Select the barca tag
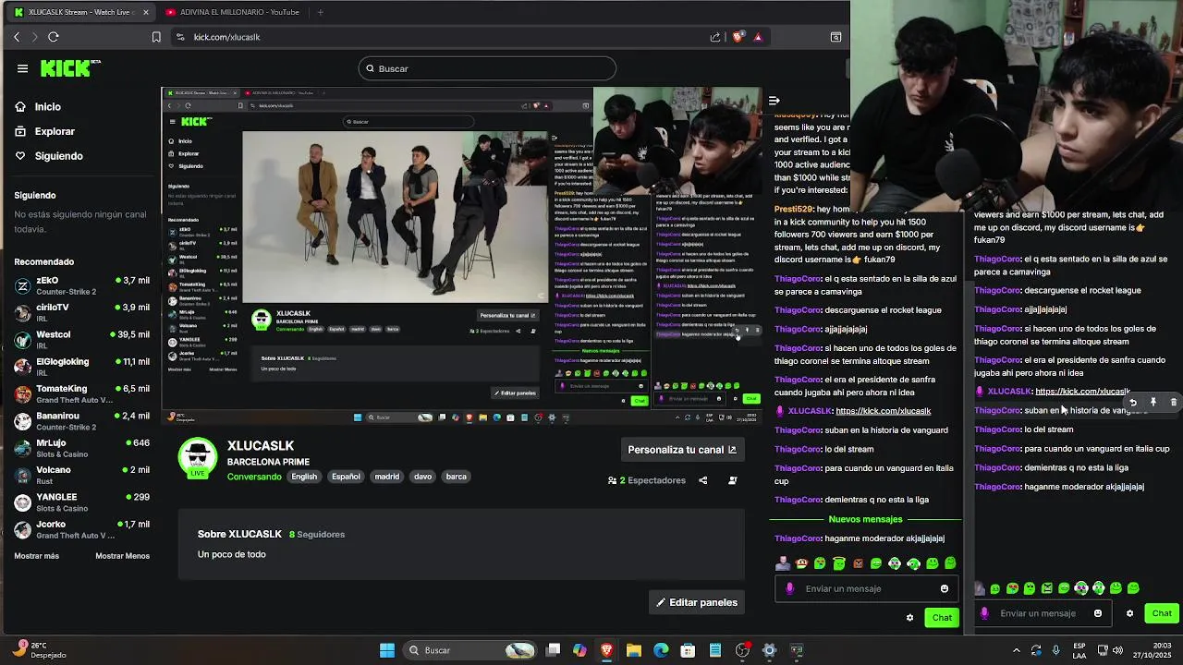1183x665 pixels. click(456, 477)
